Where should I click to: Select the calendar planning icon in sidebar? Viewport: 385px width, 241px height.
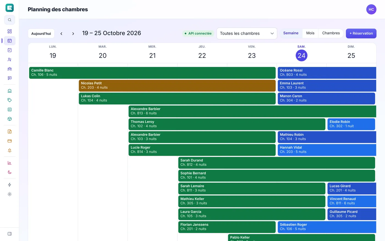(x=10, y=41)
